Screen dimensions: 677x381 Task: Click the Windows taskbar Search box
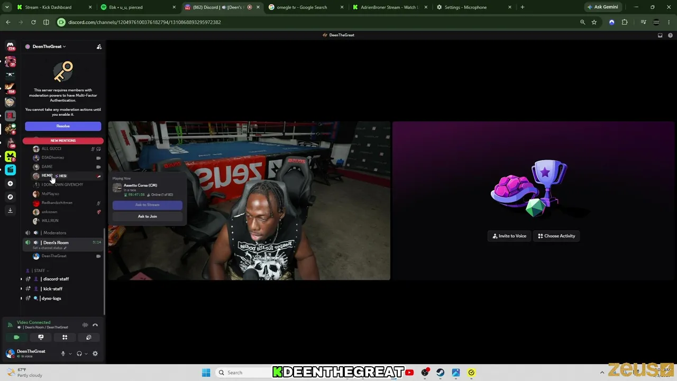(244, 373)
